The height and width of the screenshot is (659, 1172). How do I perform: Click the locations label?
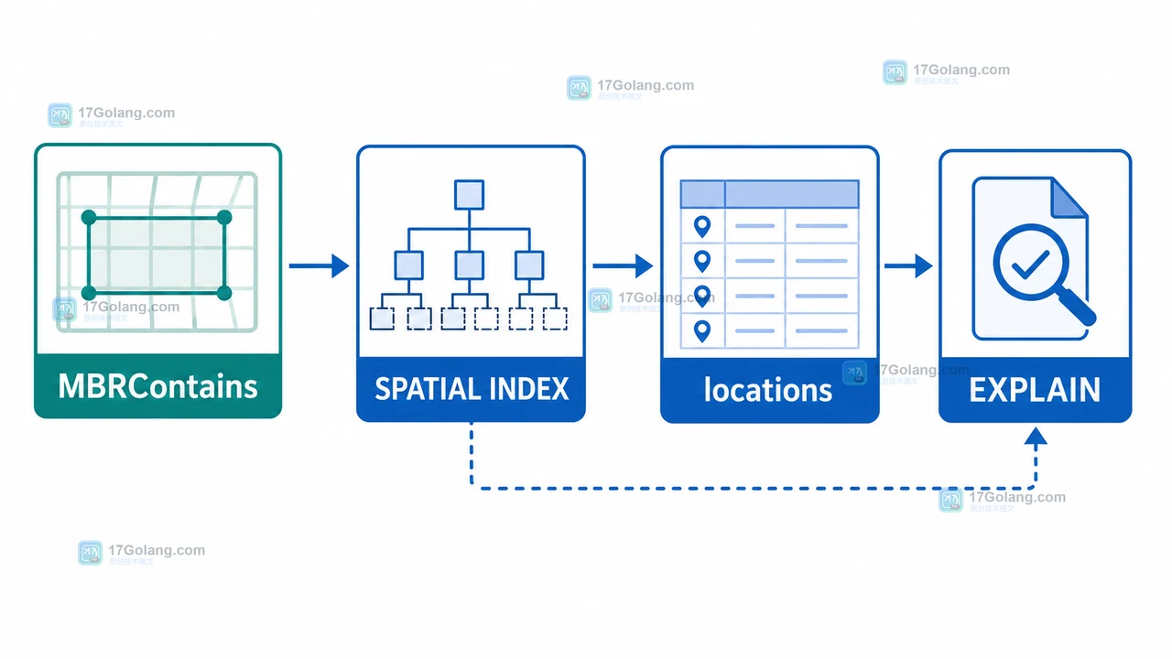coord(768,391)
